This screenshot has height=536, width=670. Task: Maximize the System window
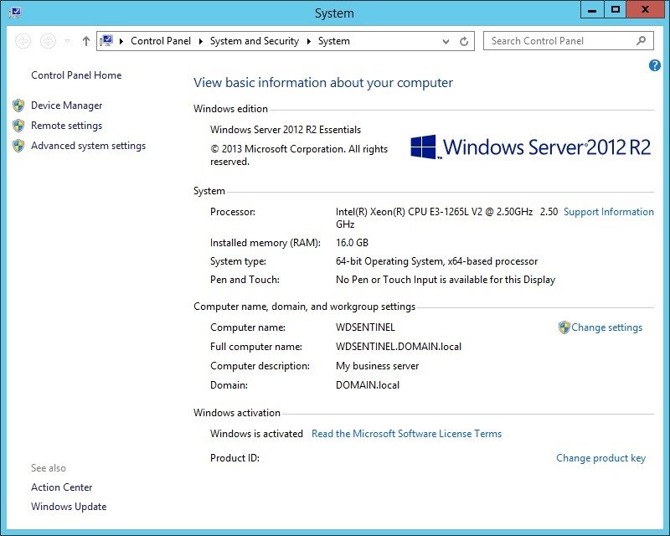[x=616, y=10]
